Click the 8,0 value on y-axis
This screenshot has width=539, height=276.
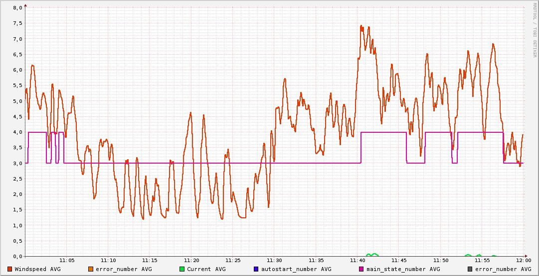(x=17, y=8)
